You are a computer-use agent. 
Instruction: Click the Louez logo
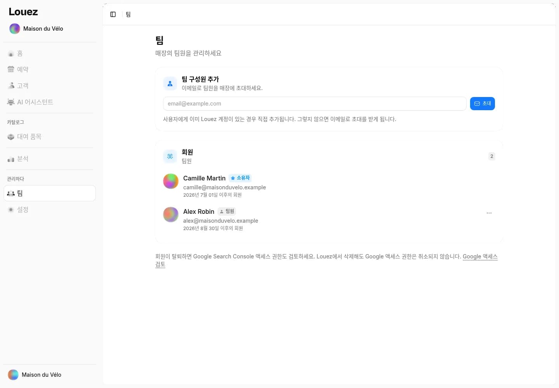click(x=23, y=12)
